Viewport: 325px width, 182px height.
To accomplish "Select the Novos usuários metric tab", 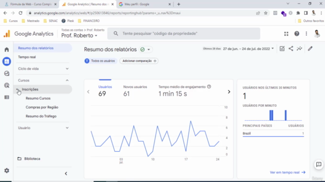I will (x=135, y=90).
